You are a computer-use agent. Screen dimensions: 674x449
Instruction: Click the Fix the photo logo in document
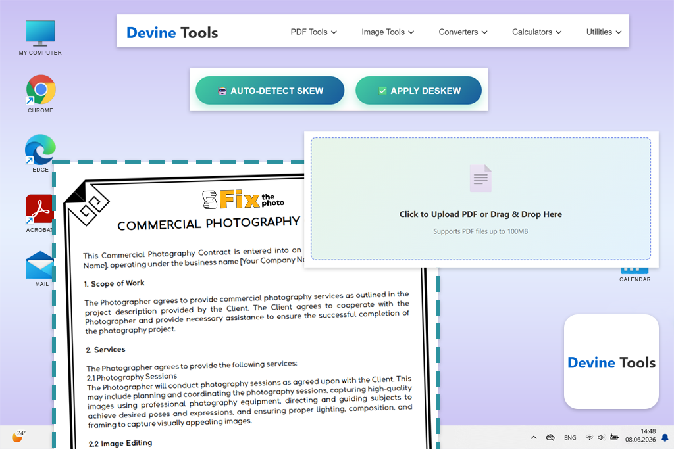point(244,200)
